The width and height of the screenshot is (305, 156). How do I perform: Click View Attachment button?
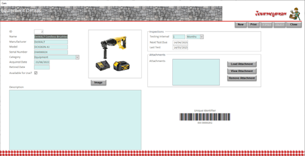pyautogui.click(x=242, y=71)
